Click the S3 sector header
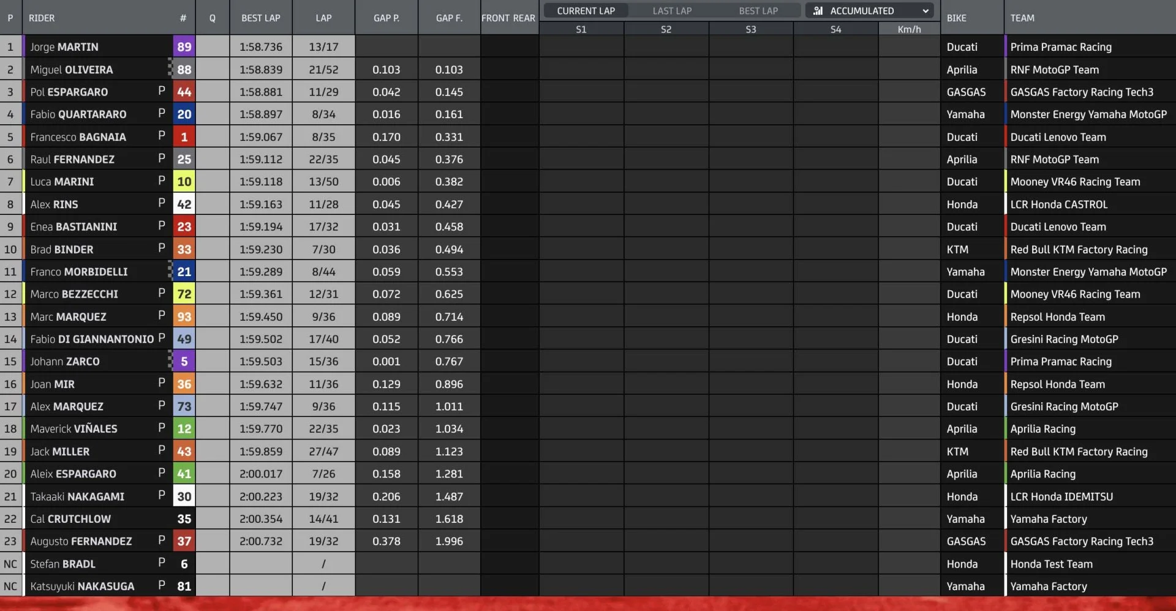The image size is (1176, 611). point(751,29)
